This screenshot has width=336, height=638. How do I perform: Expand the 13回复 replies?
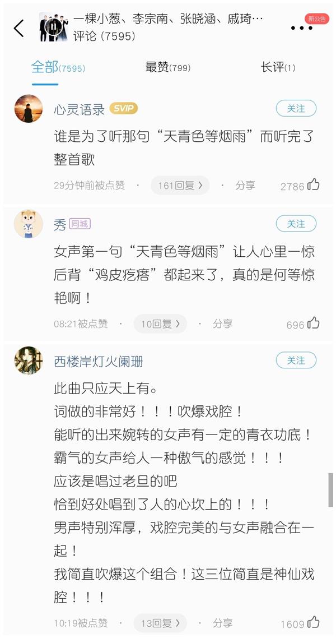160,623
